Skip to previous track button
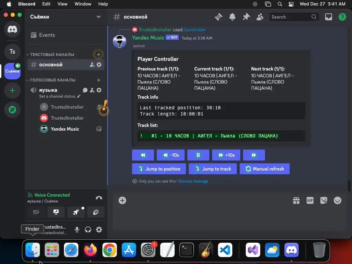 [143, 155]
